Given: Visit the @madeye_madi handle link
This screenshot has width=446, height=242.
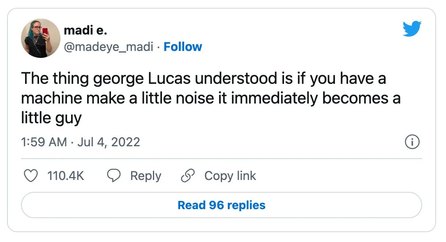Looking at the screenshot, I should click(109, 47).
